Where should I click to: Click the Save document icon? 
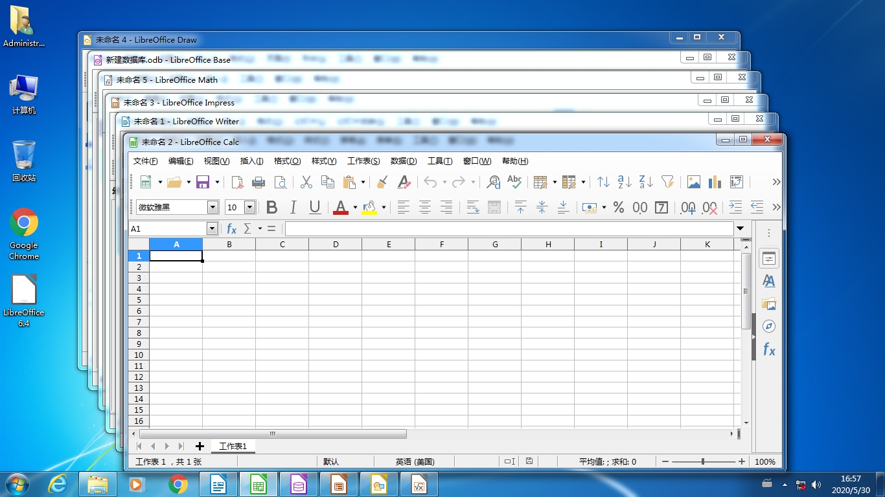tap(203, 182)
